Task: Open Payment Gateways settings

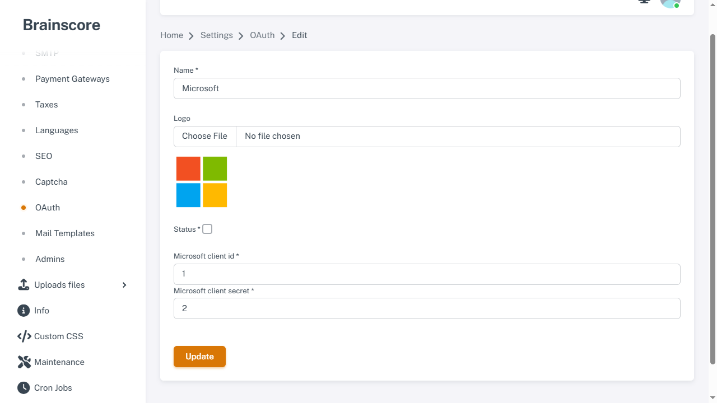Action: point(72,79)
